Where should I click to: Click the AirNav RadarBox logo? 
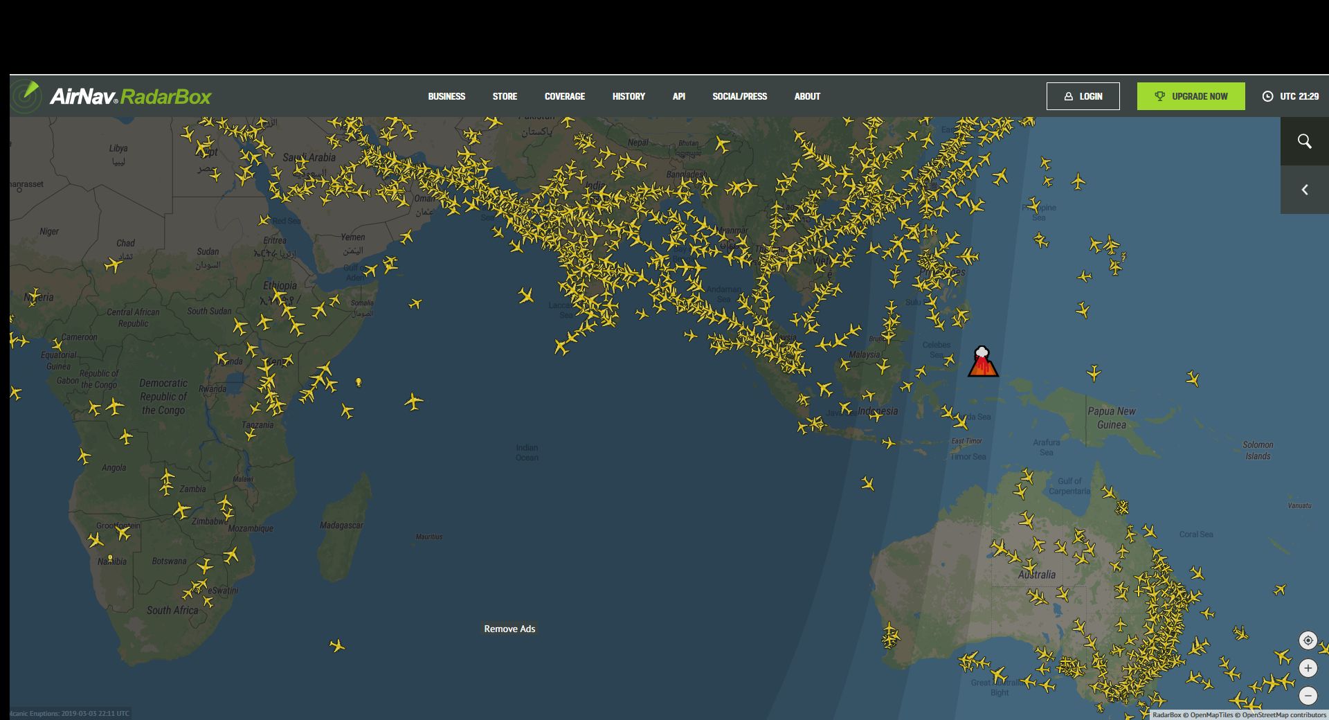point(112,96)
